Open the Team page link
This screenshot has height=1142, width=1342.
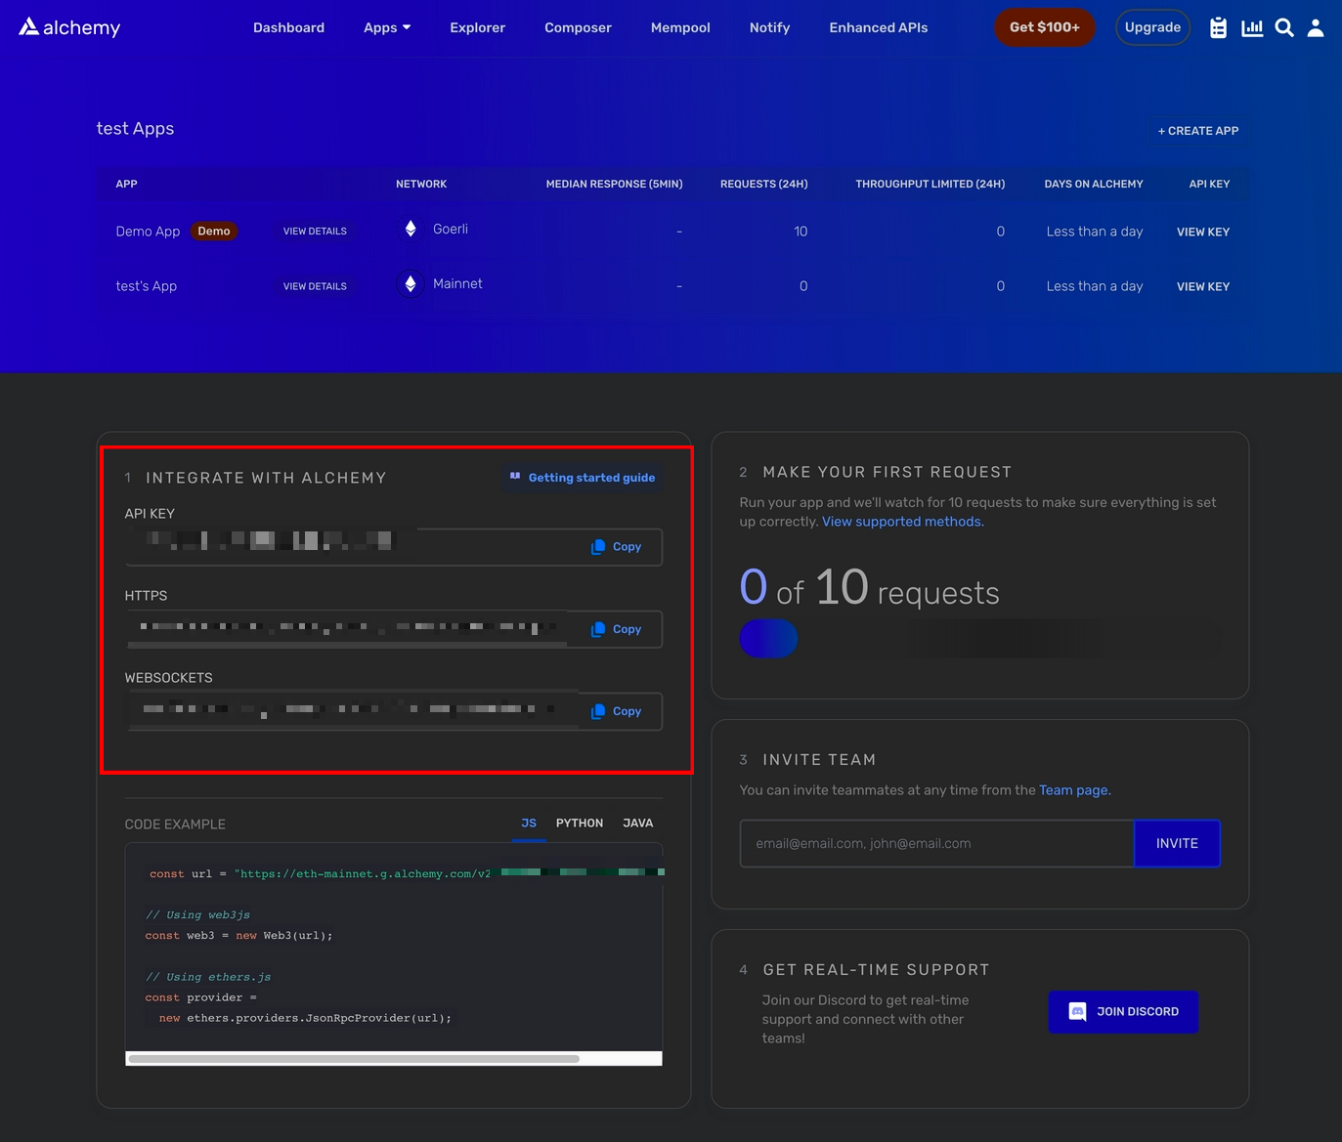pyautogui.click(x=1073, y=790)
